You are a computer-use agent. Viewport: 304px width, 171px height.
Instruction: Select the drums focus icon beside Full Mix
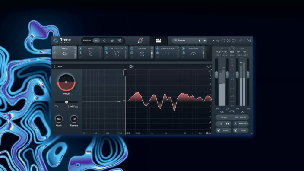click(x=112, y=41)
